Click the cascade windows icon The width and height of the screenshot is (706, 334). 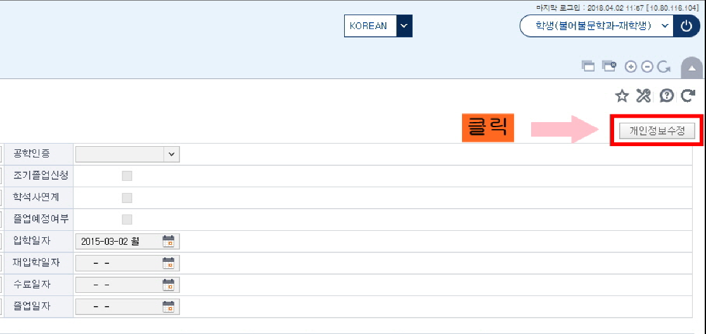pos(588,66)
